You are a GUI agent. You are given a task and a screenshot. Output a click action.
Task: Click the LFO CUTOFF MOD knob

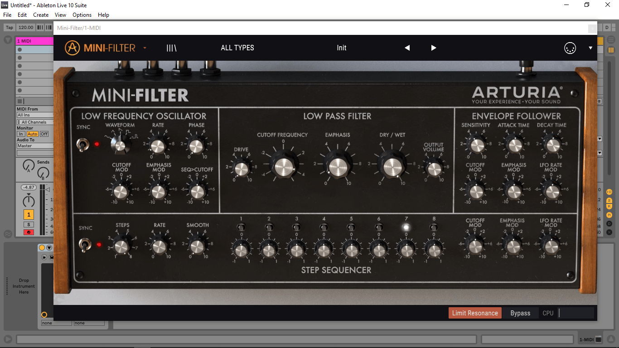point(121,192)
